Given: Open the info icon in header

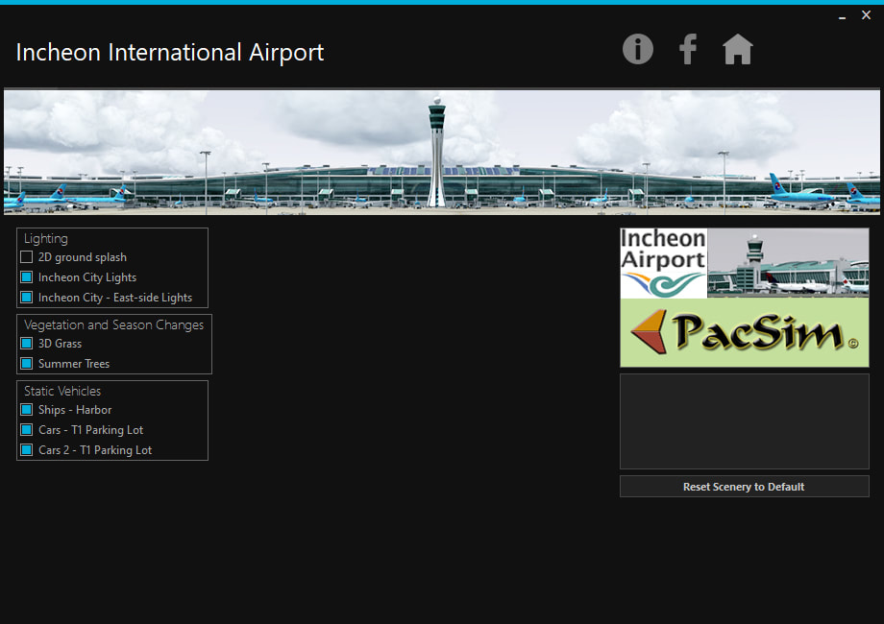Looking at the screenshot, I should [x=638, y=49].
